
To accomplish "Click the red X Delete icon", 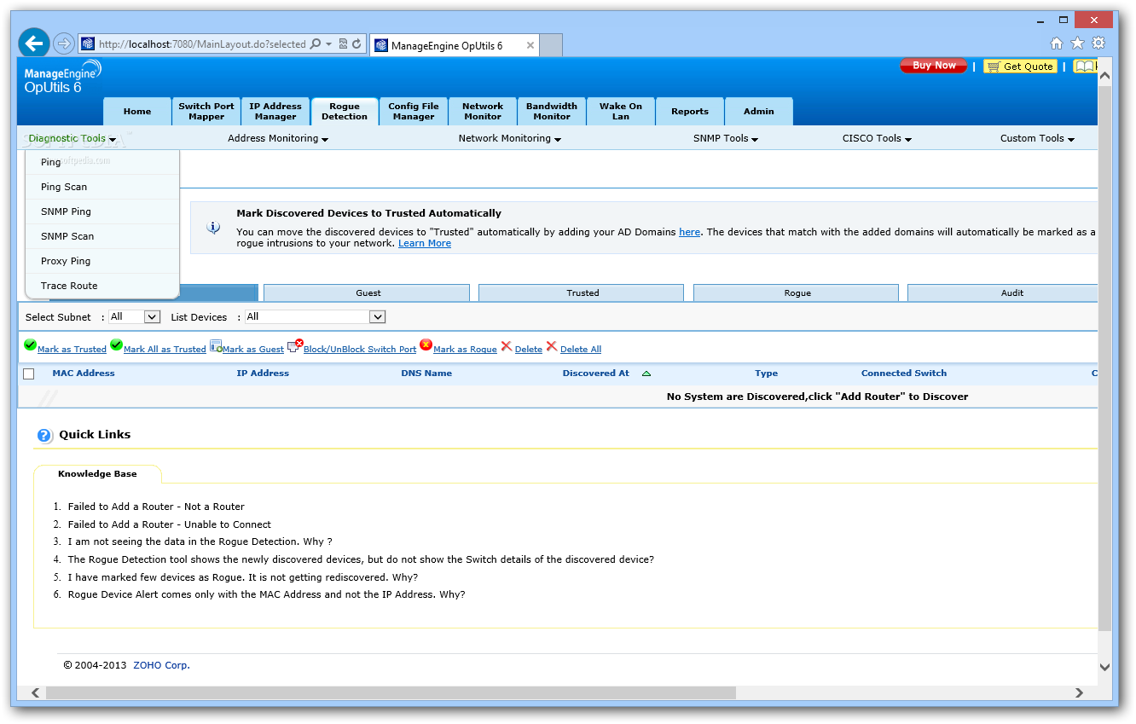I will click(507, 346).
